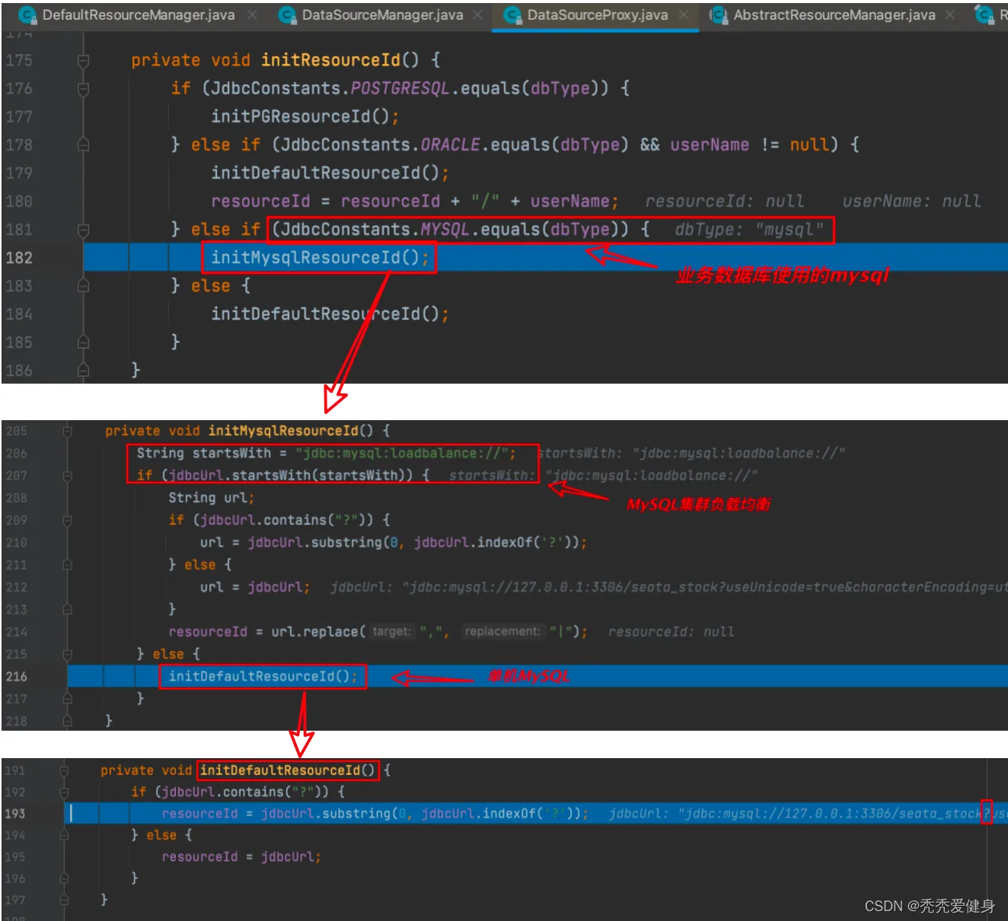
Task: Open the DataSourceManager.java editor tab
Action: pyautogui.click(x=382, y=14)
